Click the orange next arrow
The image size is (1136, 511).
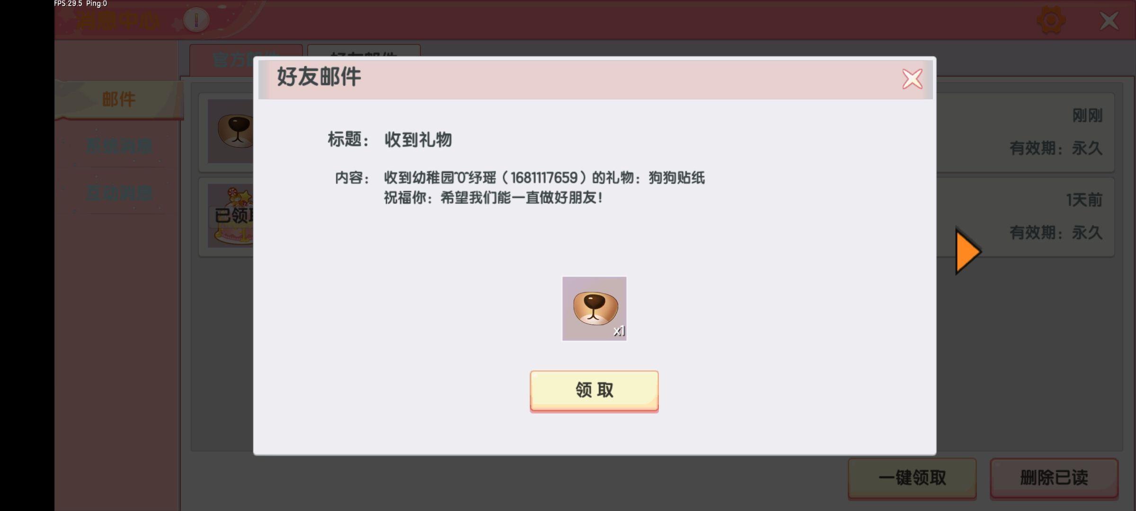pos(968,251)
